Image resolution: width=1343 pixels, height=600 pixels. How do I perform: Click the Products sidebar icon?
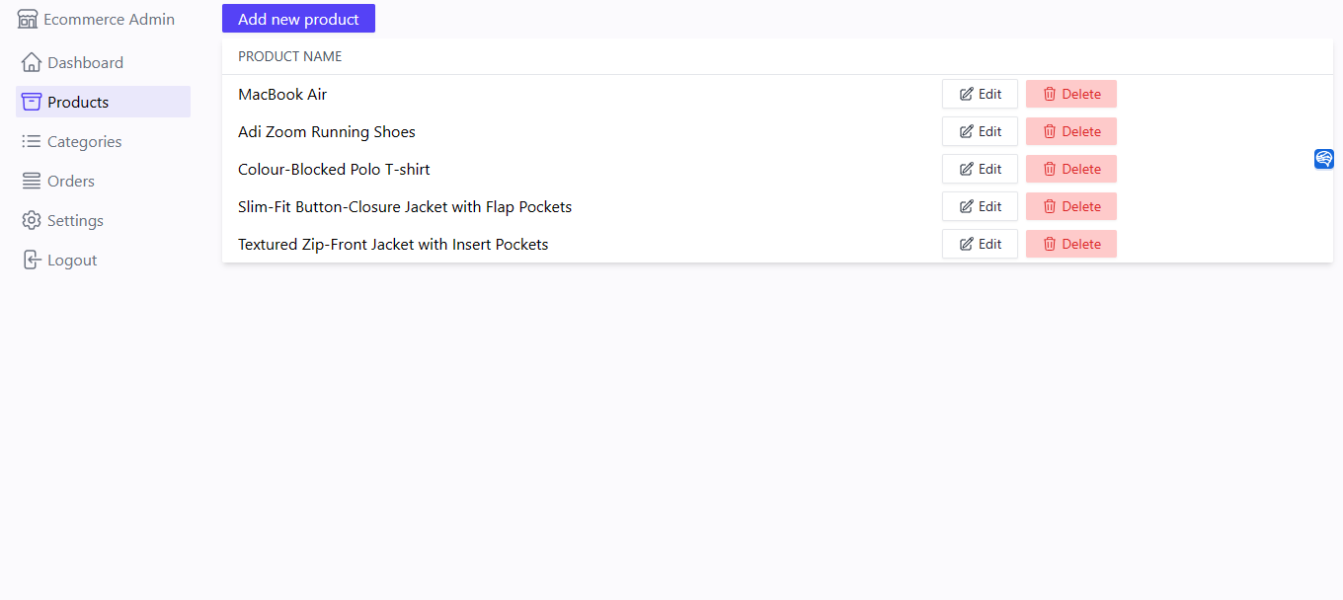pos(31,101)
